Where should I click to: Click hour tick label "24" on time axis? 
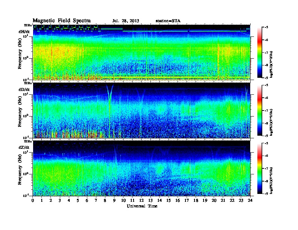click(x=250, y=200)
